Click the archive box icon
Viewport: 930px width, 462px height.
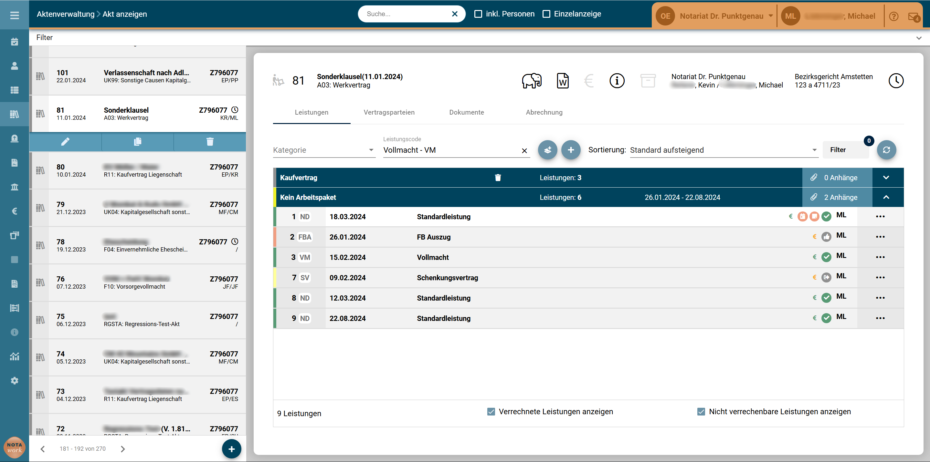648,81
